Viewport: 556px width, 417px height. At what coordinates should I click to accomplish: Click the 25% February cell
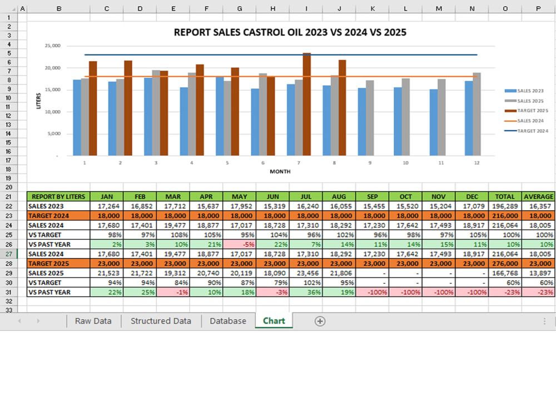click(140, 292)
